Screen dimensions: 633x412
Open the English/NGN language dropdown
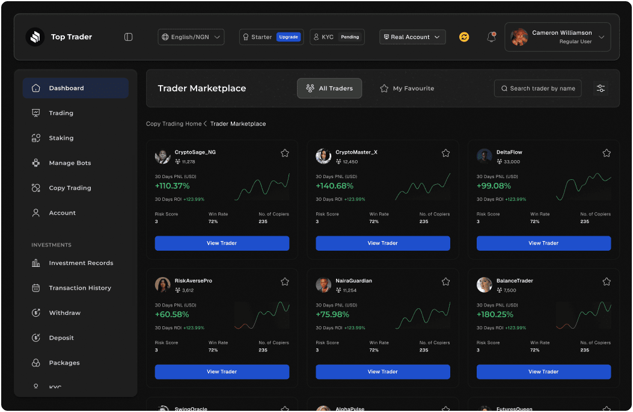[x=191, y=37]
